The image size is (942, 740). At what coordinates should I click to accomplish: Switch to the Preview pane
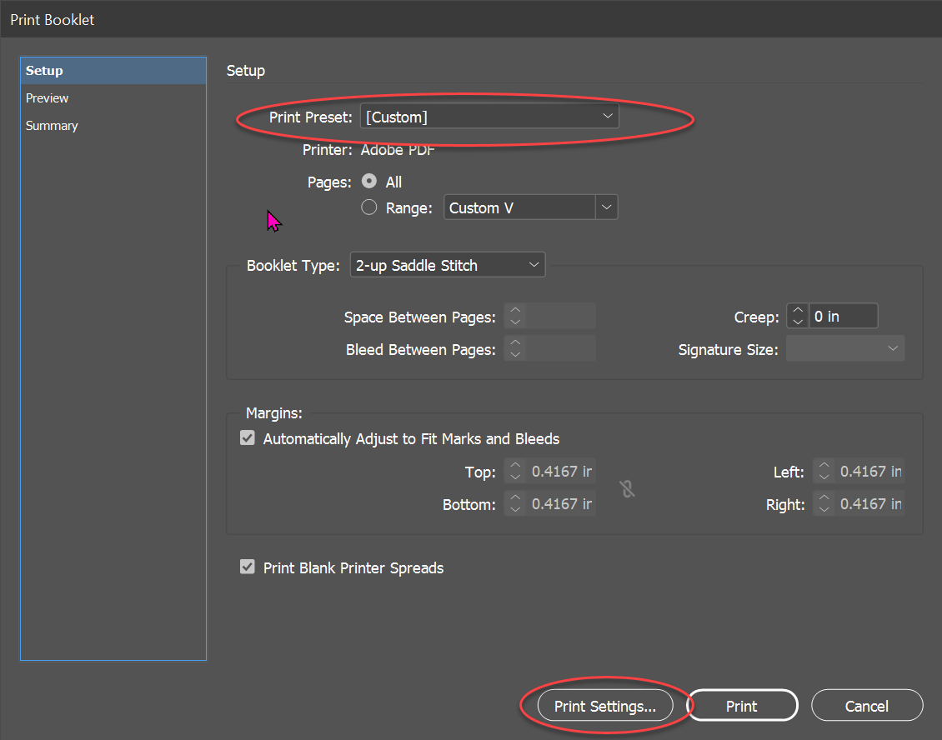(x=47, y=97)
